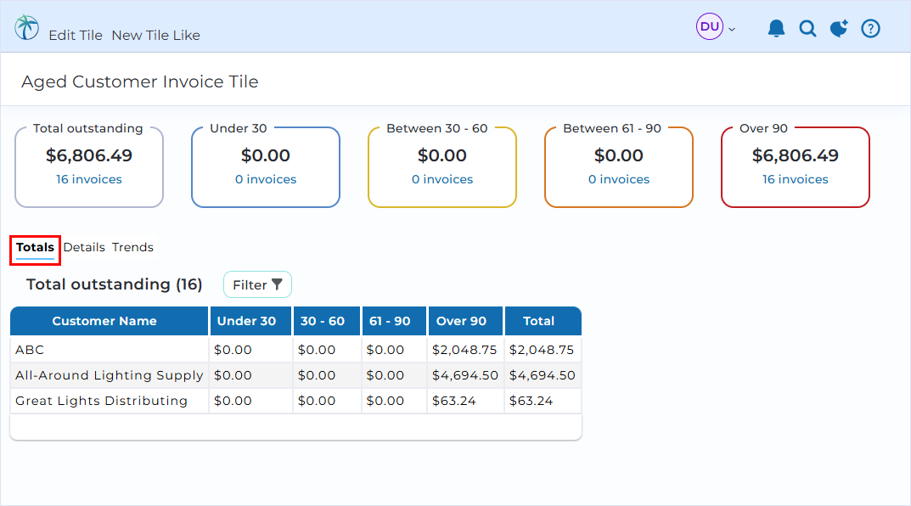Image resolution: width=911 pixels, height=506 pixels.
Task: Open 16 invoices link under Over 90
Action: [796, 179]
